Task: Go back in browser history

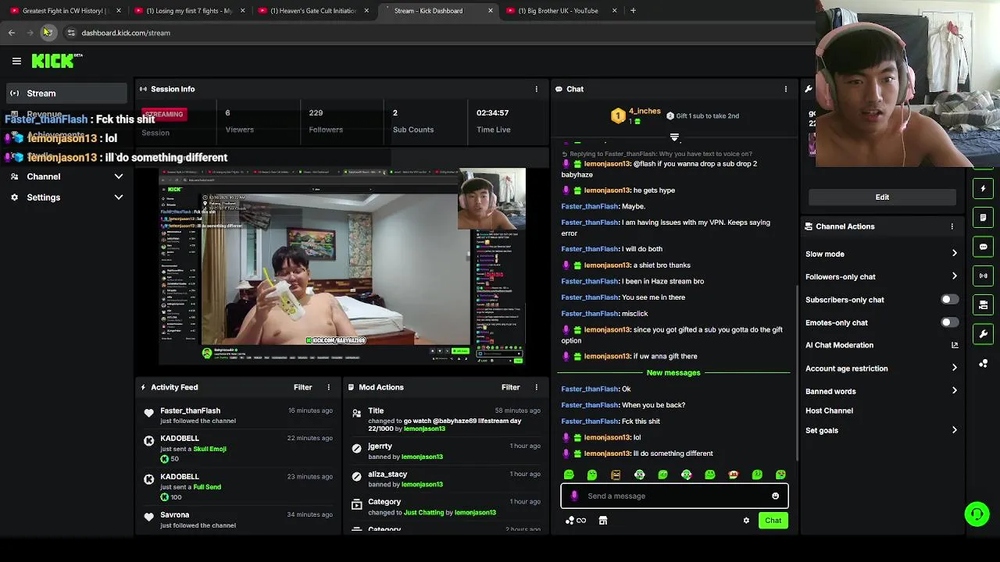Action: coord(12,33)
